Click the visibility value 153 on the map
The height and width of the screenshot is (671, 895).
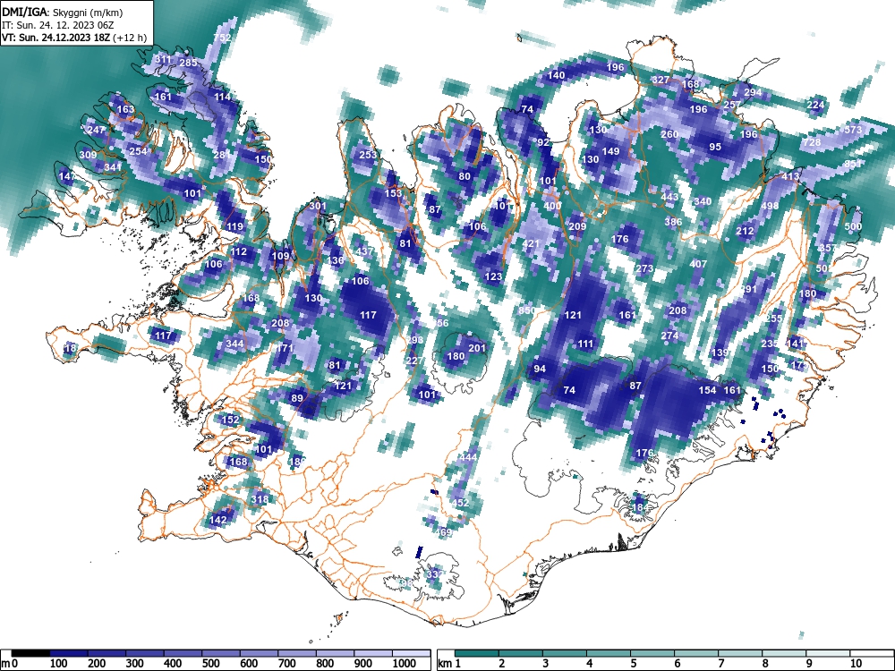tap(393, 193)
